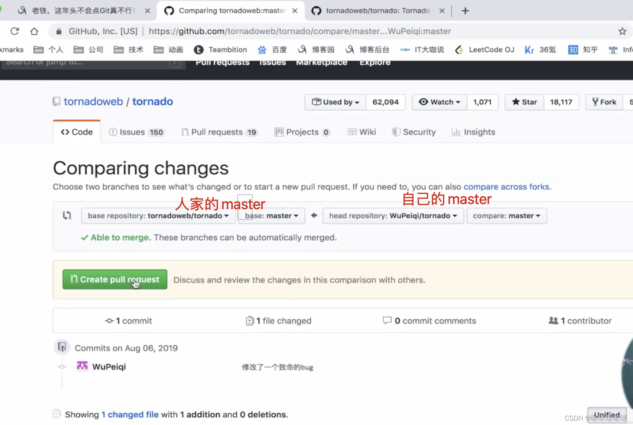The width and height of the screenshot is (633, 425).
Task: Select the Security tab
Action: coord(414,132)
